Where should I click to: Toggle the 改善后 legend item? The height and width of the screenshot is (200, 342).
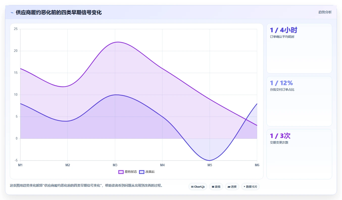point(147,172)
